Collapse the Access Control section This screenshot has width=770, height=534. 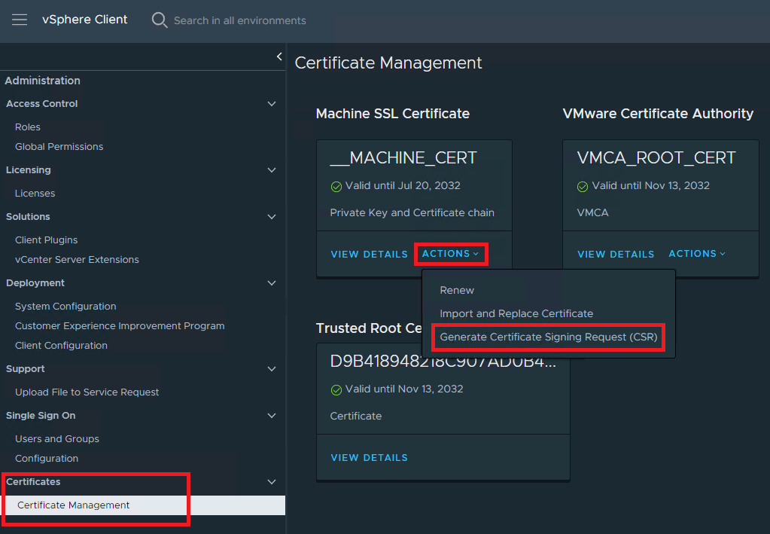[x=272, y=104]
